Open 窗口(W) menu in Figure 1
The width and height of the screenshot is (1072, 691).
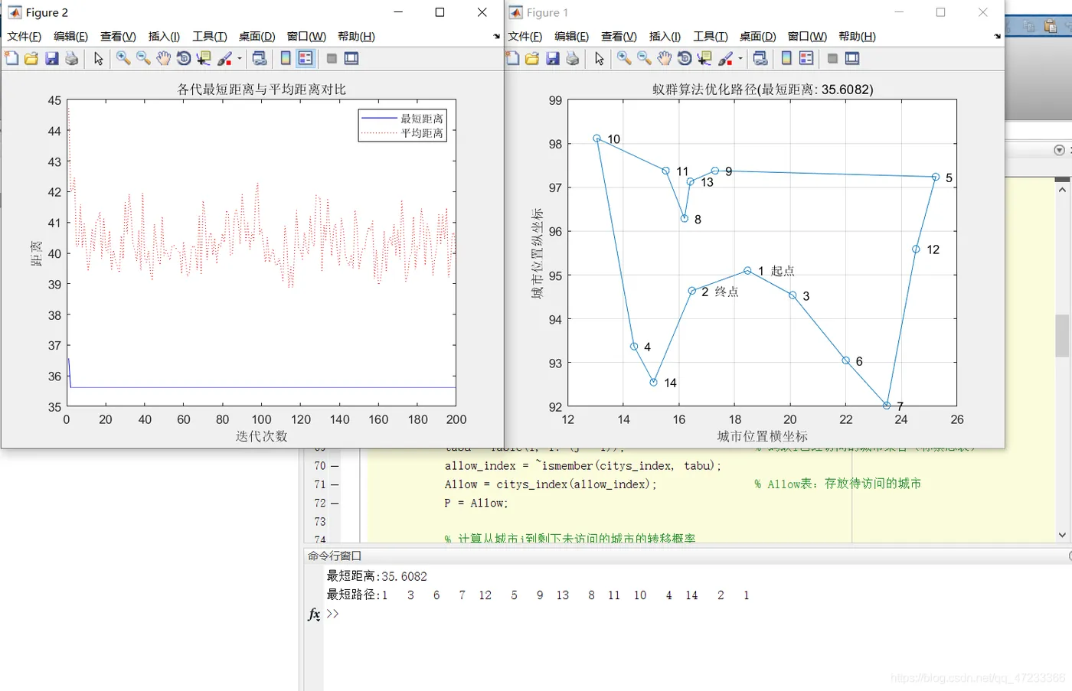point(807,36)
